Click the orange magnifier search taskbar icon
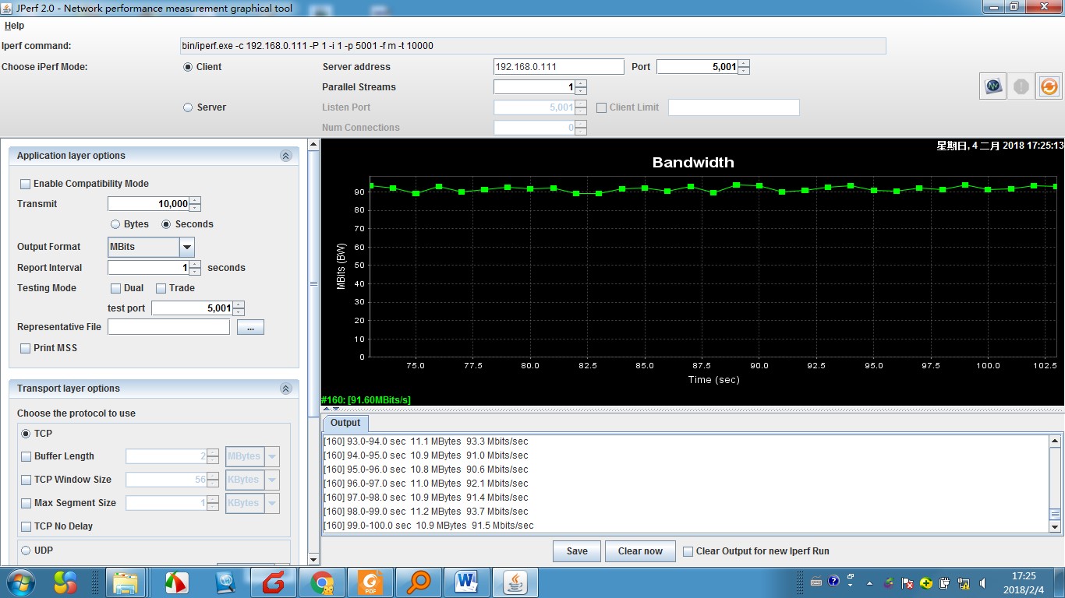Viewport: 1065px width, 598px height. 419,582
